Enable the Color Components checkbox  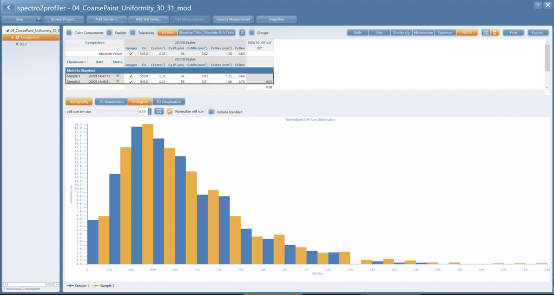click(69, 32)
